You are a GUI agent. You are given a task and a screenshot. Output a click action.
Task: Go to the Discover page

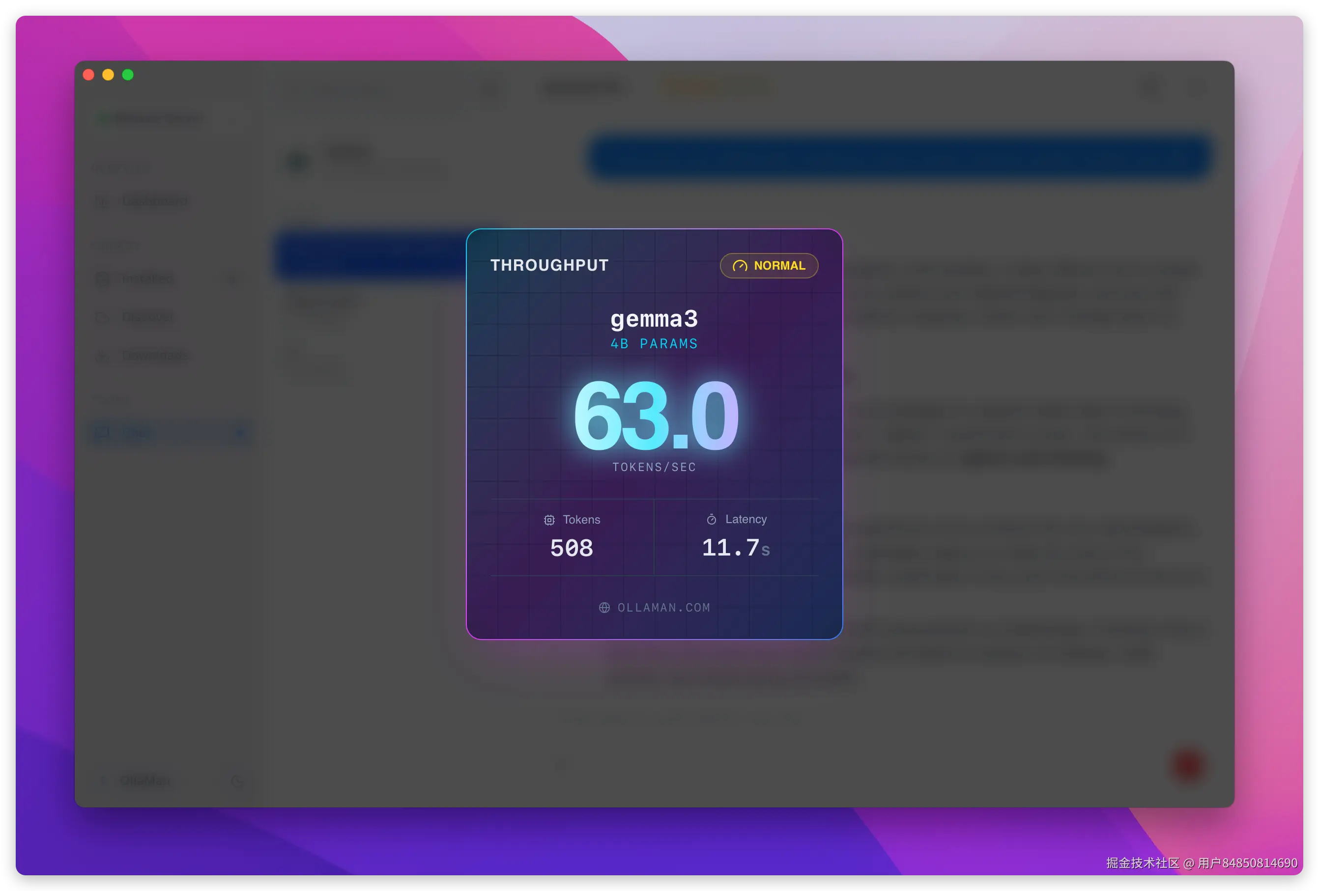click(x=147, y=317)
